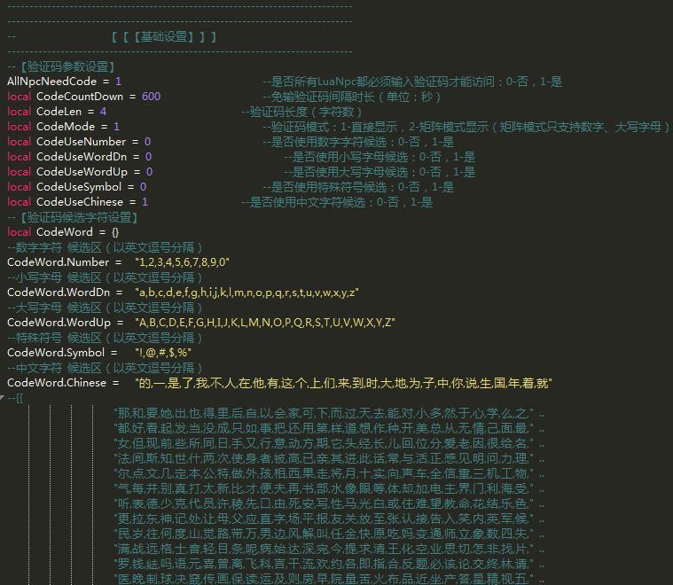Click the CodeUseChinese value 1

[145, 202]
